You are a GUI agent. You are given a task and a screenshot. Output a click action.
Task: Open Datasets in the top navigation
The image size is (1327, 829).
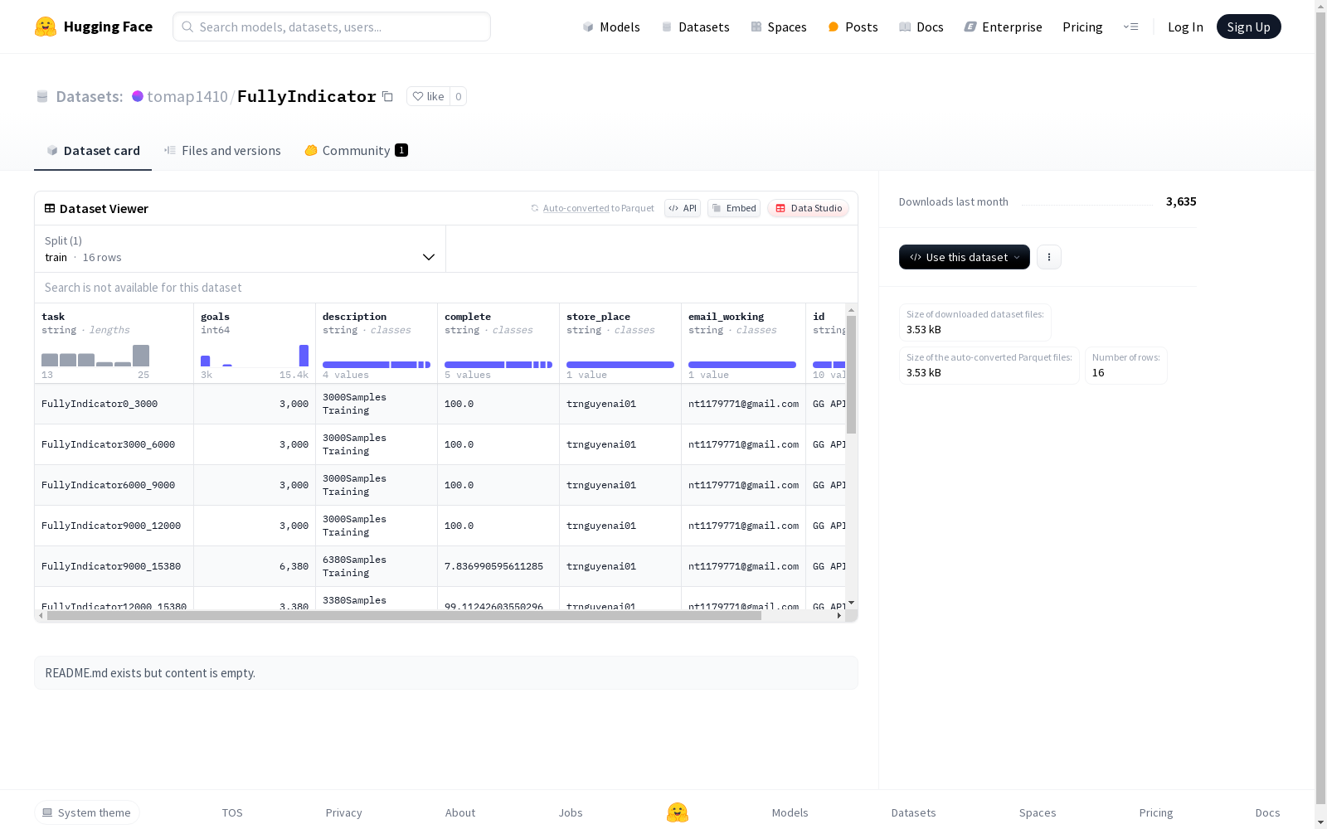695,27
